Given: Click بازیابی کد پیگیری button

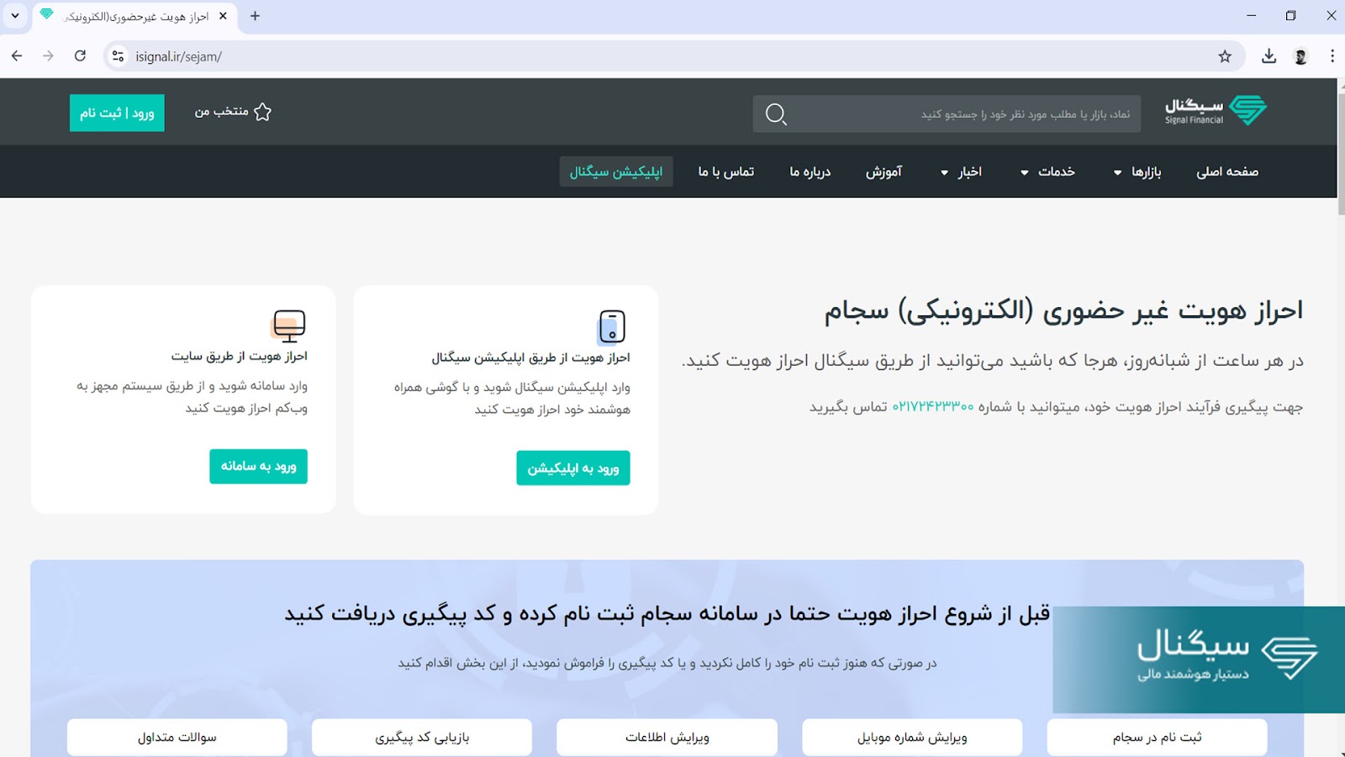Looking at the screenshot, I should 422,737.
